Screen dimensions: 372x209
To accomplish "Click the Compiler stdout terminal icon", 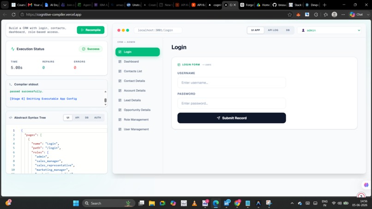I will 11,84.
